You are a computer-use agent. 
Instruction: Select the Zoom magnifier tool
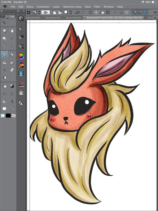(4, 31)
